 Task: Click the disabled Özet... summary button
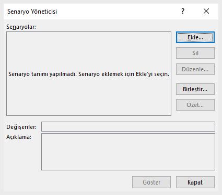pos(195,105)
